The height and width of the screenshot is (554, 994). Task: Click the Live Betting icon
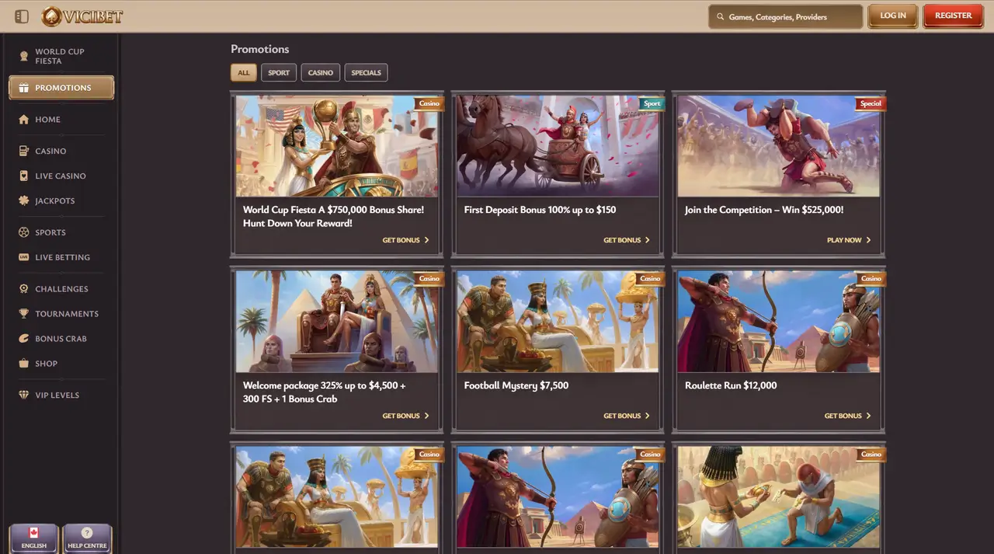point(23,257)
